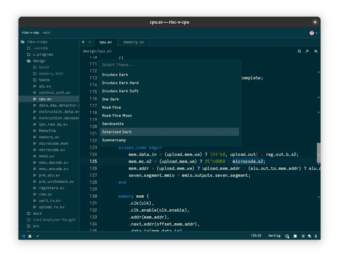Trigger inline assist with the magic wand icon

point(307,51)
